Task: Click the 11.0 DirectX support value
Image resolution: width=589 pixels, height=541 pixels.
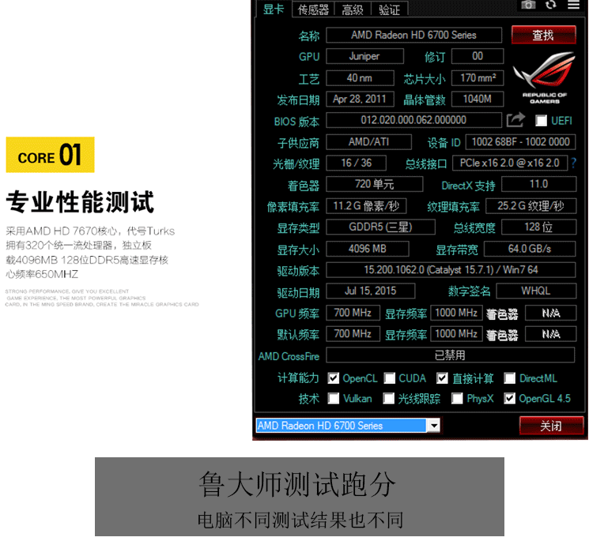Action: pos(538,184)
